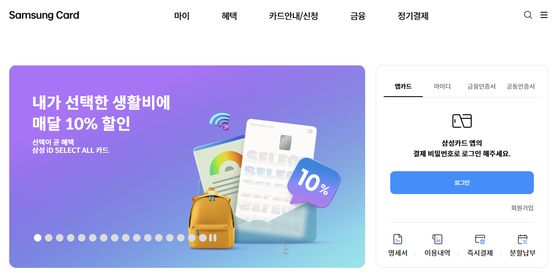Select the first carousel indicator dot
The height and width of the screenshot is (274, 555).
coord(38,238)
